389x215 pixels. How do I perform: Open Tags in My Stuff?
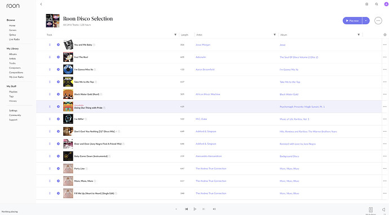point(11,96)
